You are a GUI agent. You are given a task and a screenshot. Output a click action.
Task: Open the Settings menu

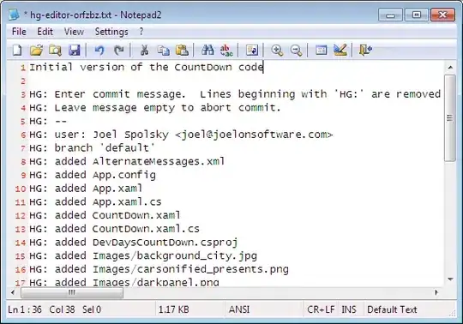click(111, 31)
